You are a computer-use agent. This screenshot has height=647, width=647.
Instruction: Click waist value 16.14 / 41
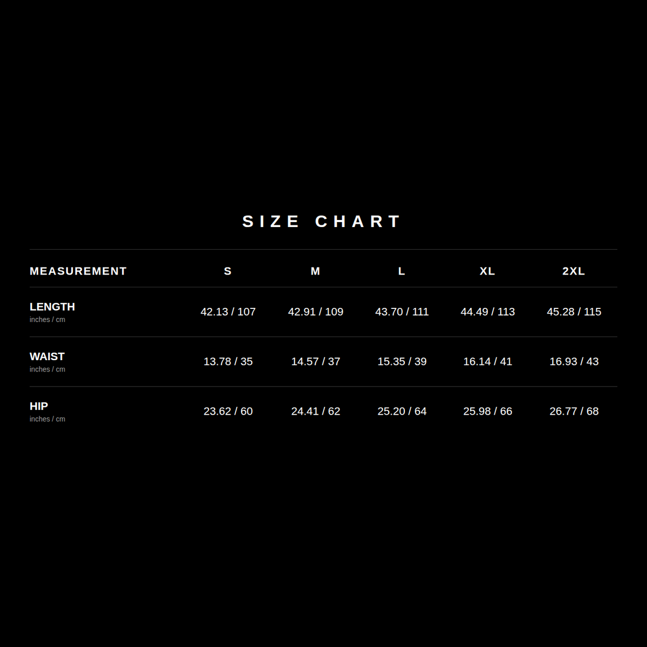(x=487, y=361)
